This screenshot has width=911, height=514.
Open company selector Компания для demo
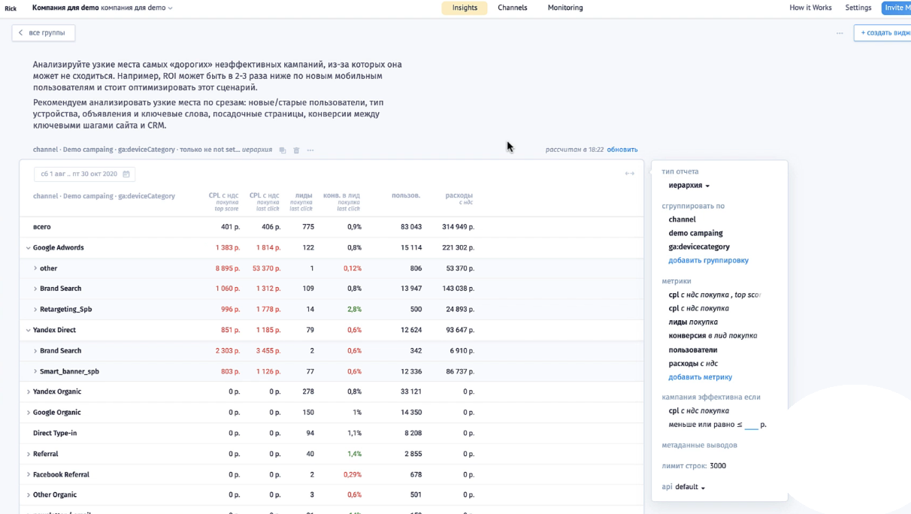(102, 8)
